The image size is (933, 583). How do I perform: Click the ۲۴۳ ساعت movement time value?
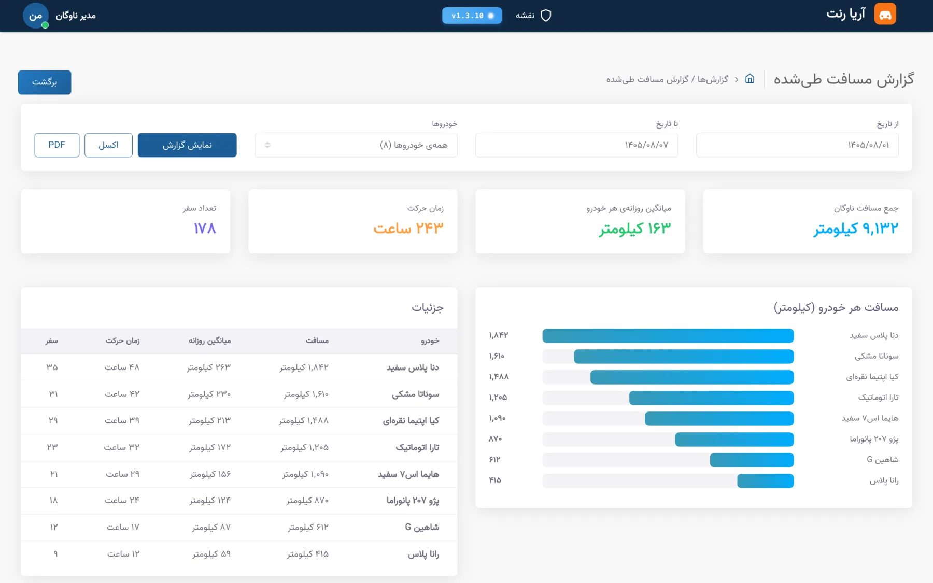[408, 229]
